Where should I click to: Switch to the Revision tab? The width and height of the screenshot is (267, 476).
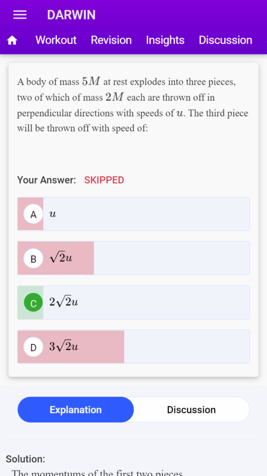pos(111,40)
